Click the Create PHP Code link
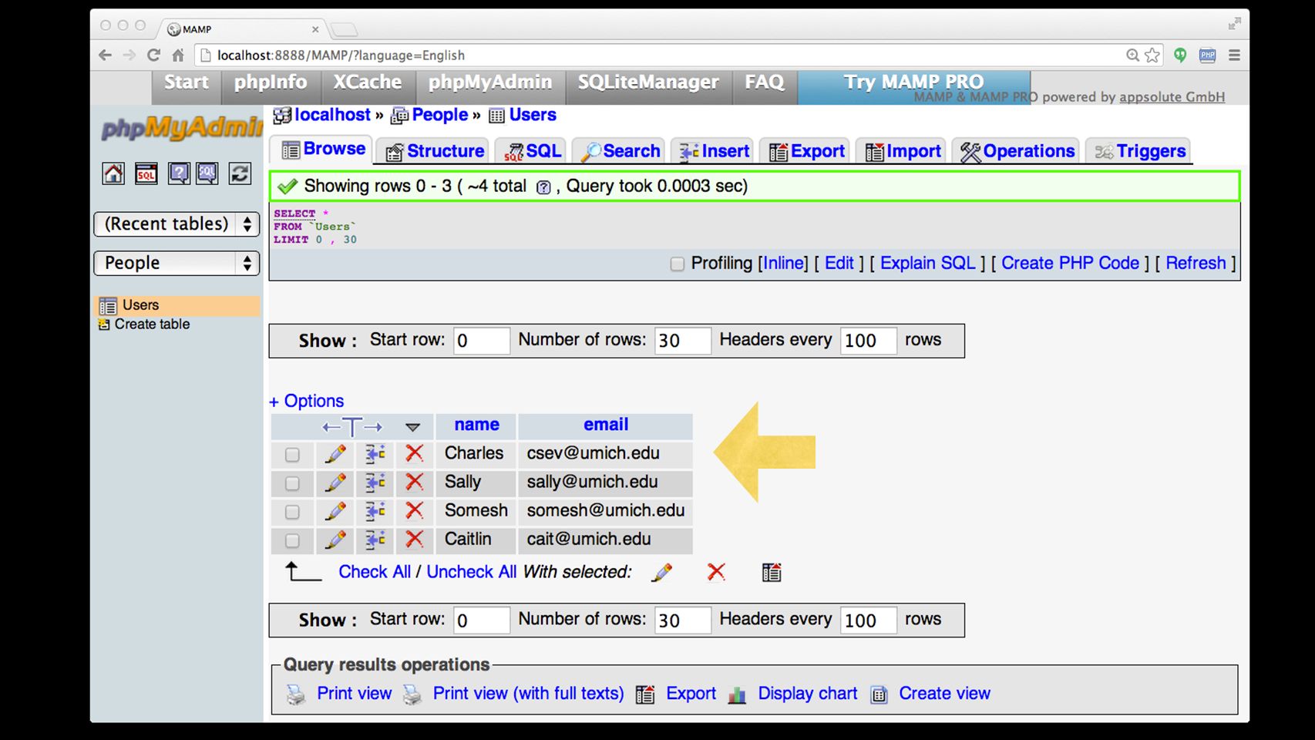Screen dimensions: 1315x740 (1070, 263)
